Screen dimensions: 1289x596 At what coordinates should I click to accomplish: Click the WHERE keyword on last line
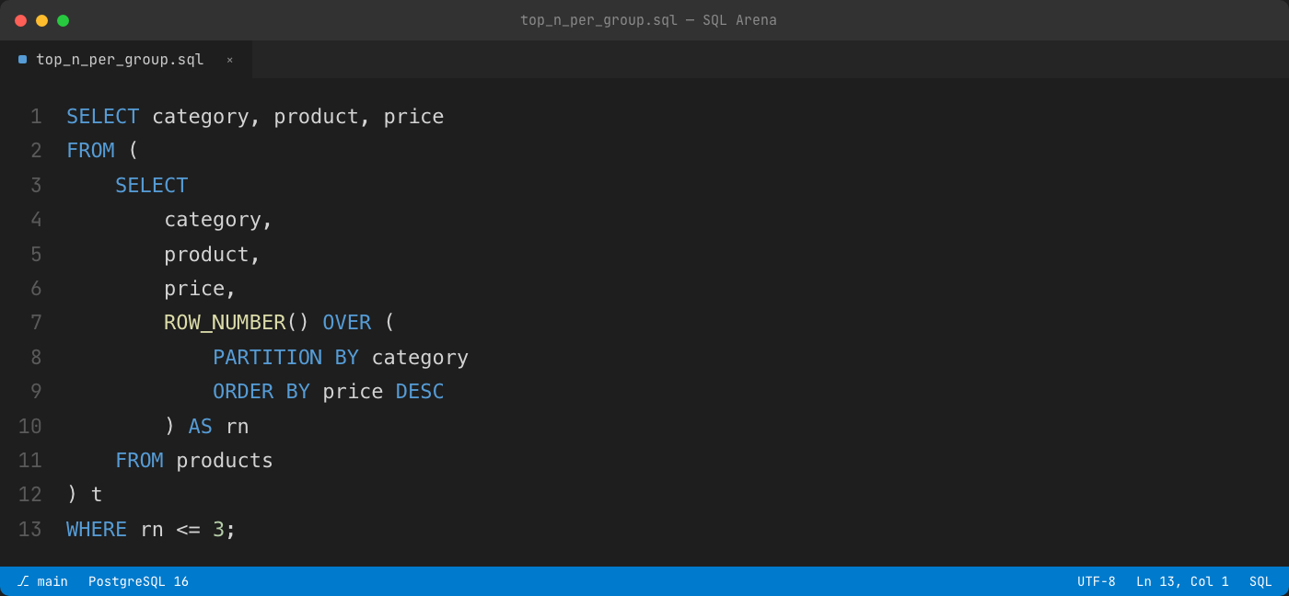[97, 529]
